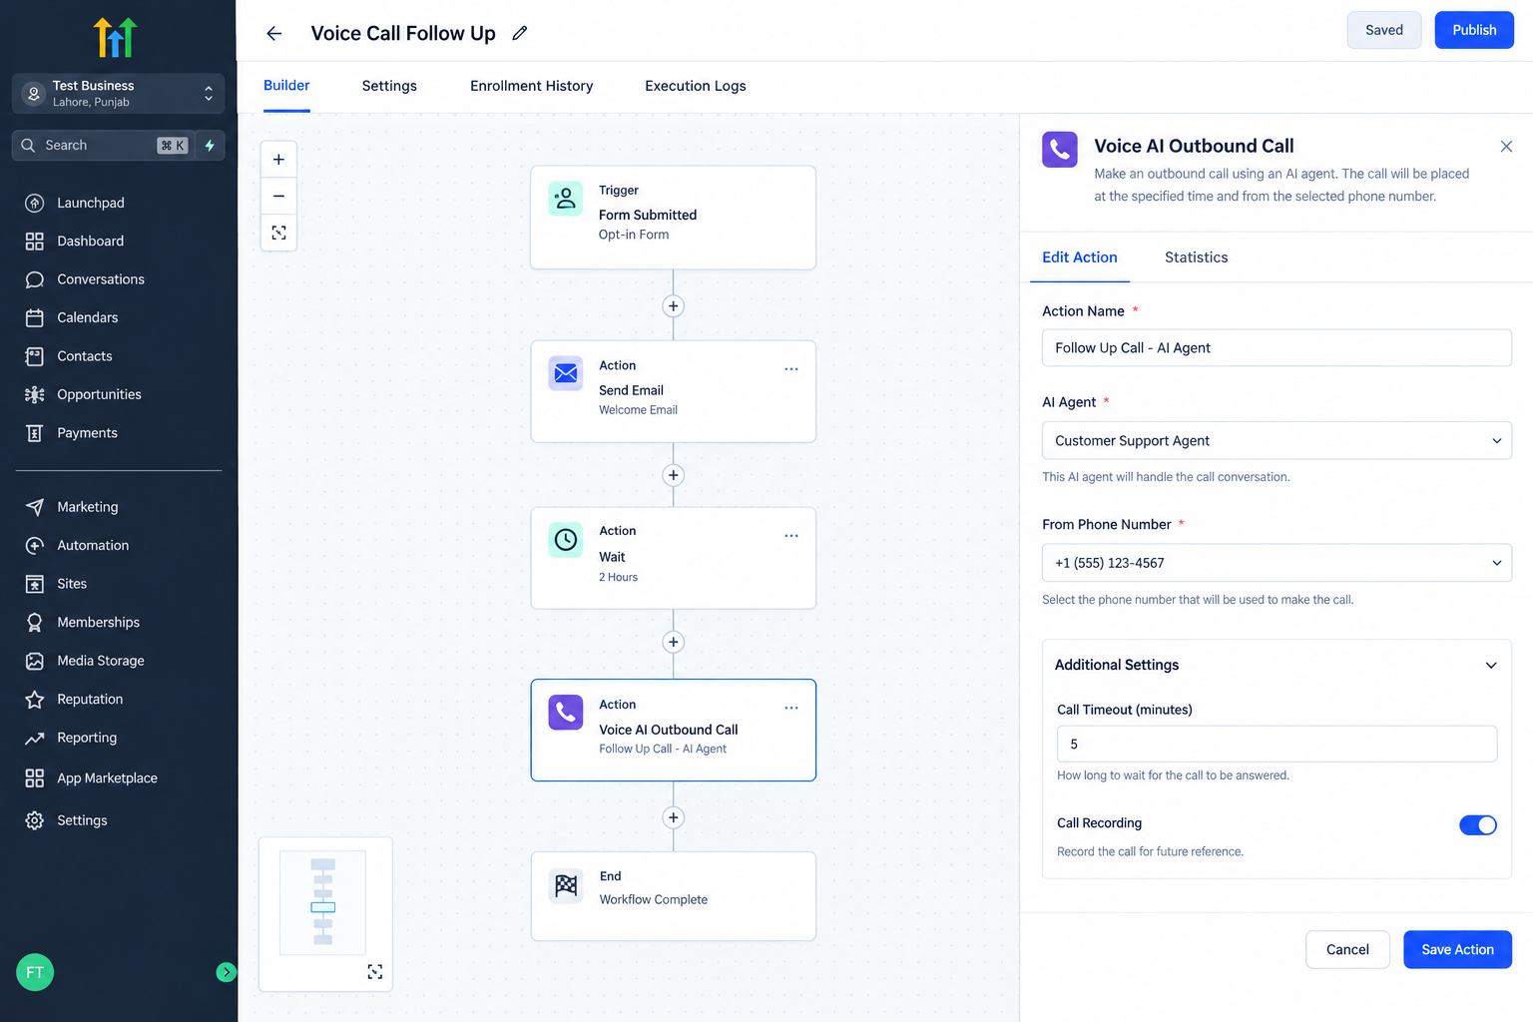Click the lightning bolt quick actions icon
Viewport: 1533px width, 1022px height.
pos(210,146)
